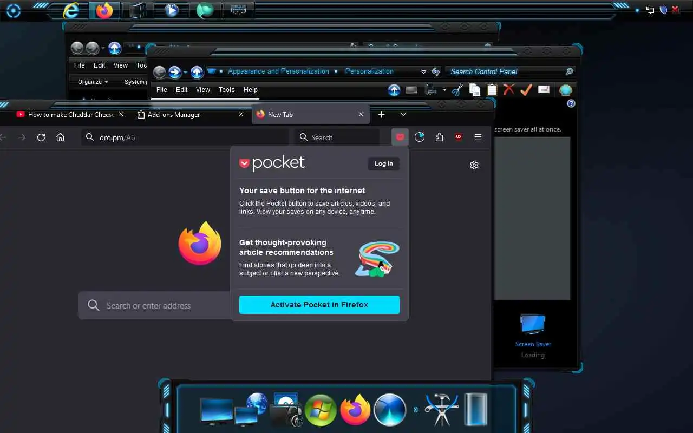Click the Personalization breadcrumb link
The height and width of the screenshot is (433, 693).
pos(369,71)
